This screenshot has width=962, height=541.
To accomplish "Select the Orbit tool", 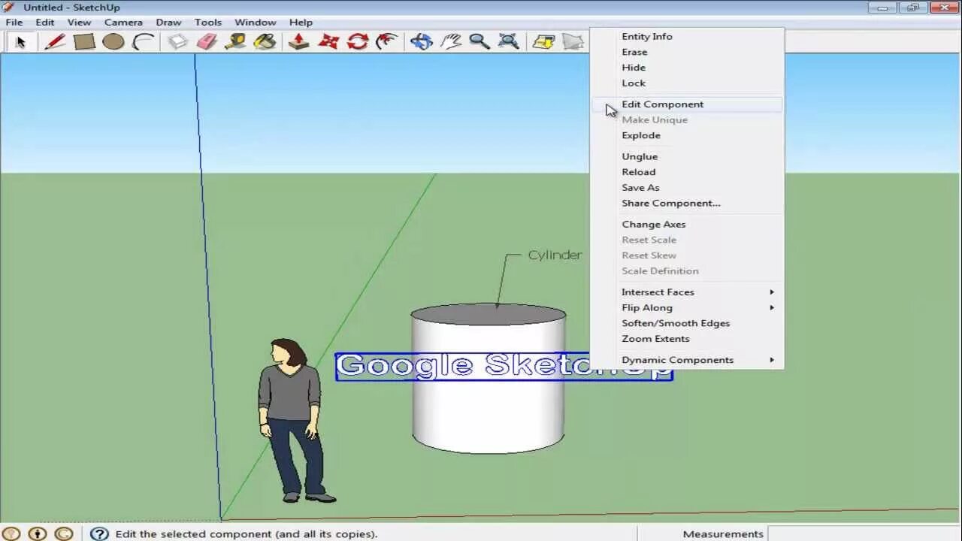I will click(x=422, y=42).
